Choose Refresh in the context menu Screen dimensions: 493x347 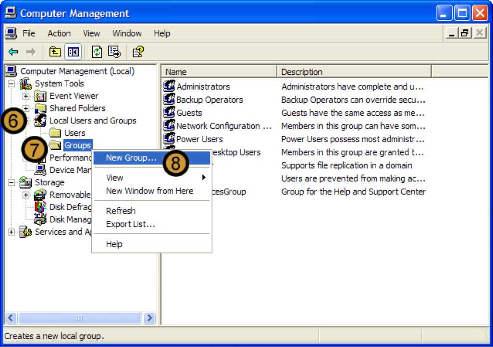pyautogui.click(x=152, y=211)
